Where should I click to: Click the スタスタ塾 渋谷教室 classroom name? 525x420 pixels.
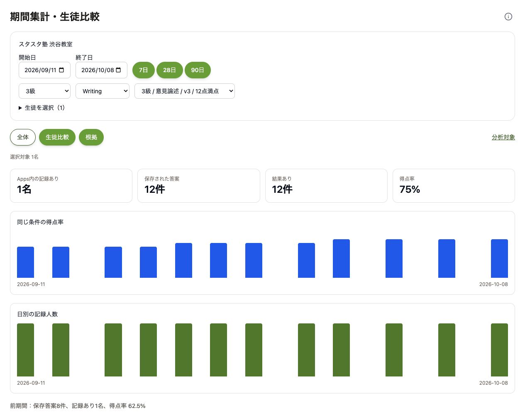pyautogui.click(x=46, y=44)
